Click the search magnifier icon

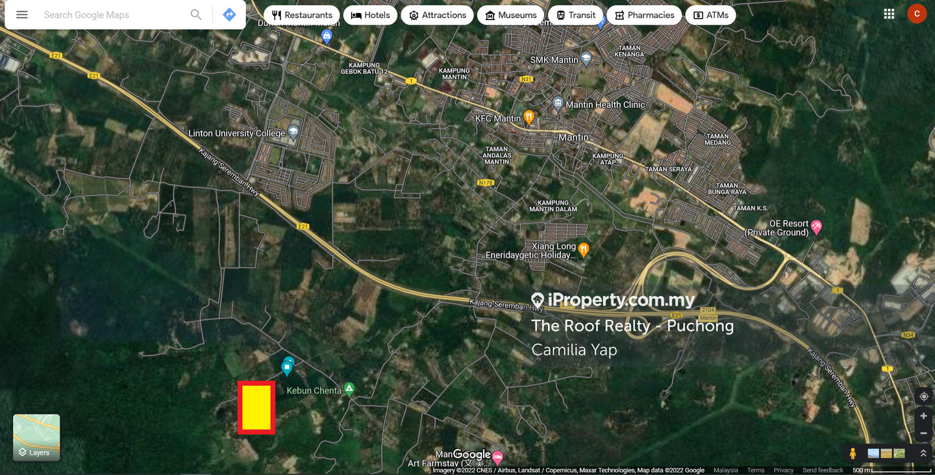(195, 15)
